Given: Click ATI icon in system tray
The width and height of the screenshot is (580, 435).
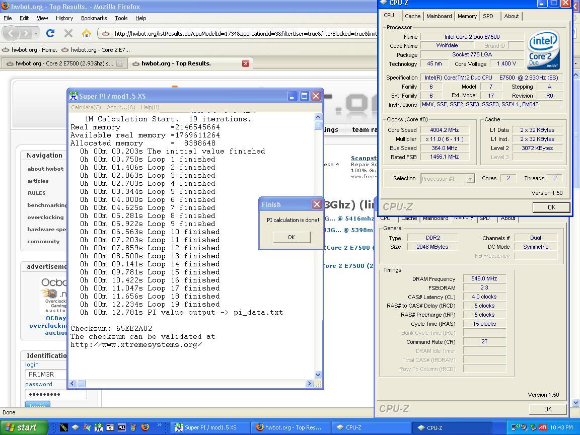Looking at the screenshot, I should pyautogui.click(x=543, y=427).
